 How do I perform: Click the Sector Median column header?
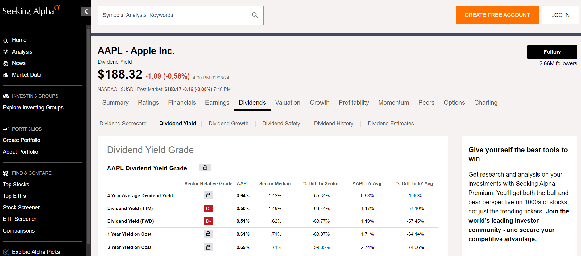[275, 184]
